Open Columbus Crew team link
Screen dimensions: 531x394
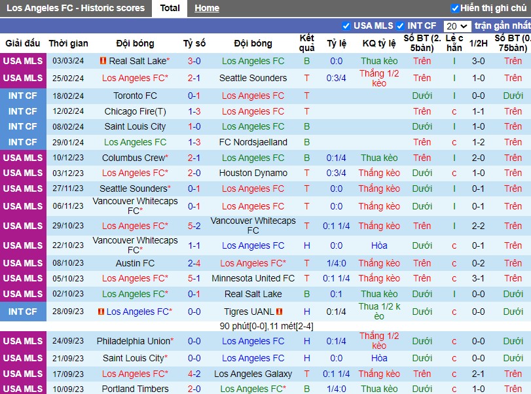pos(134,158)
